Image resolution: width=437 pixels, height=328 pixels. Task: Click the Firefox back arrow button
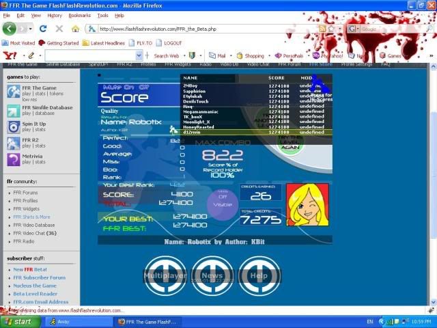coord(10,29)
